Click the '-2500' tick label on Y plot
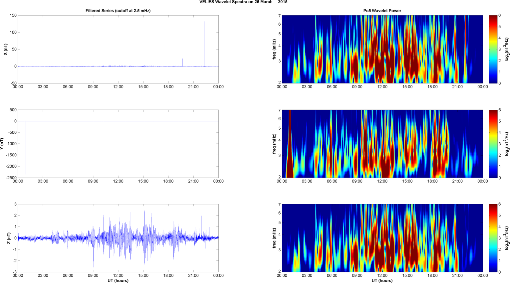510x283 pixels. [11, 178]
